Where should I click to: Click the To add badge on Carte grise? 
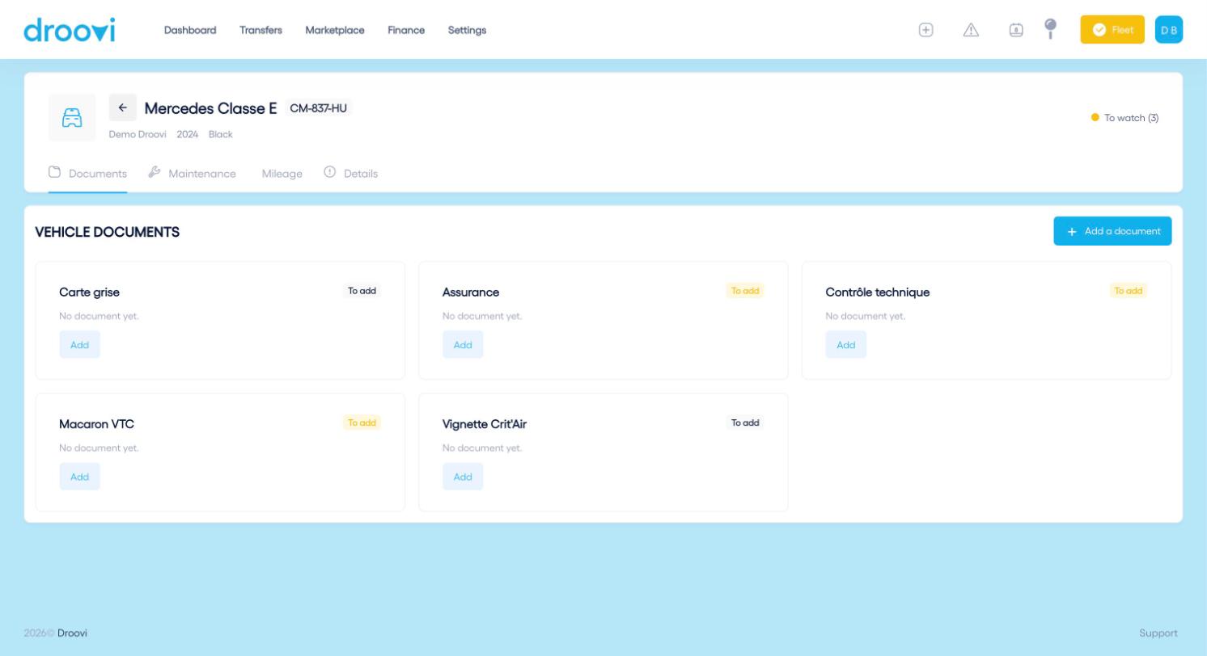pyautogui.click(x=362, y=291)
